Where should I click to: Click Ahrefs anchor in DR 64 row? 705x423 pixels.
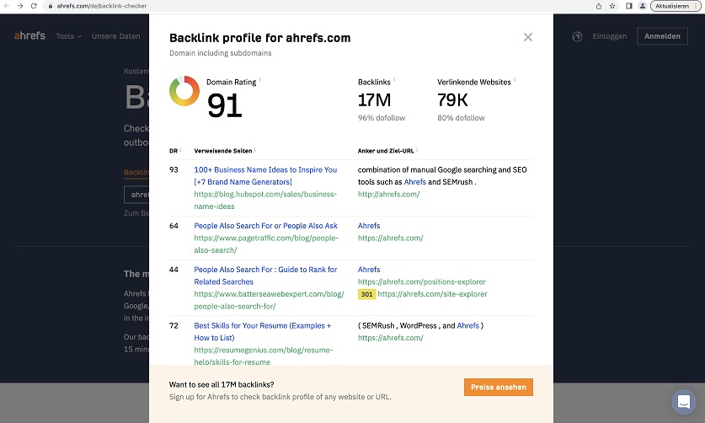coord(369,226)
